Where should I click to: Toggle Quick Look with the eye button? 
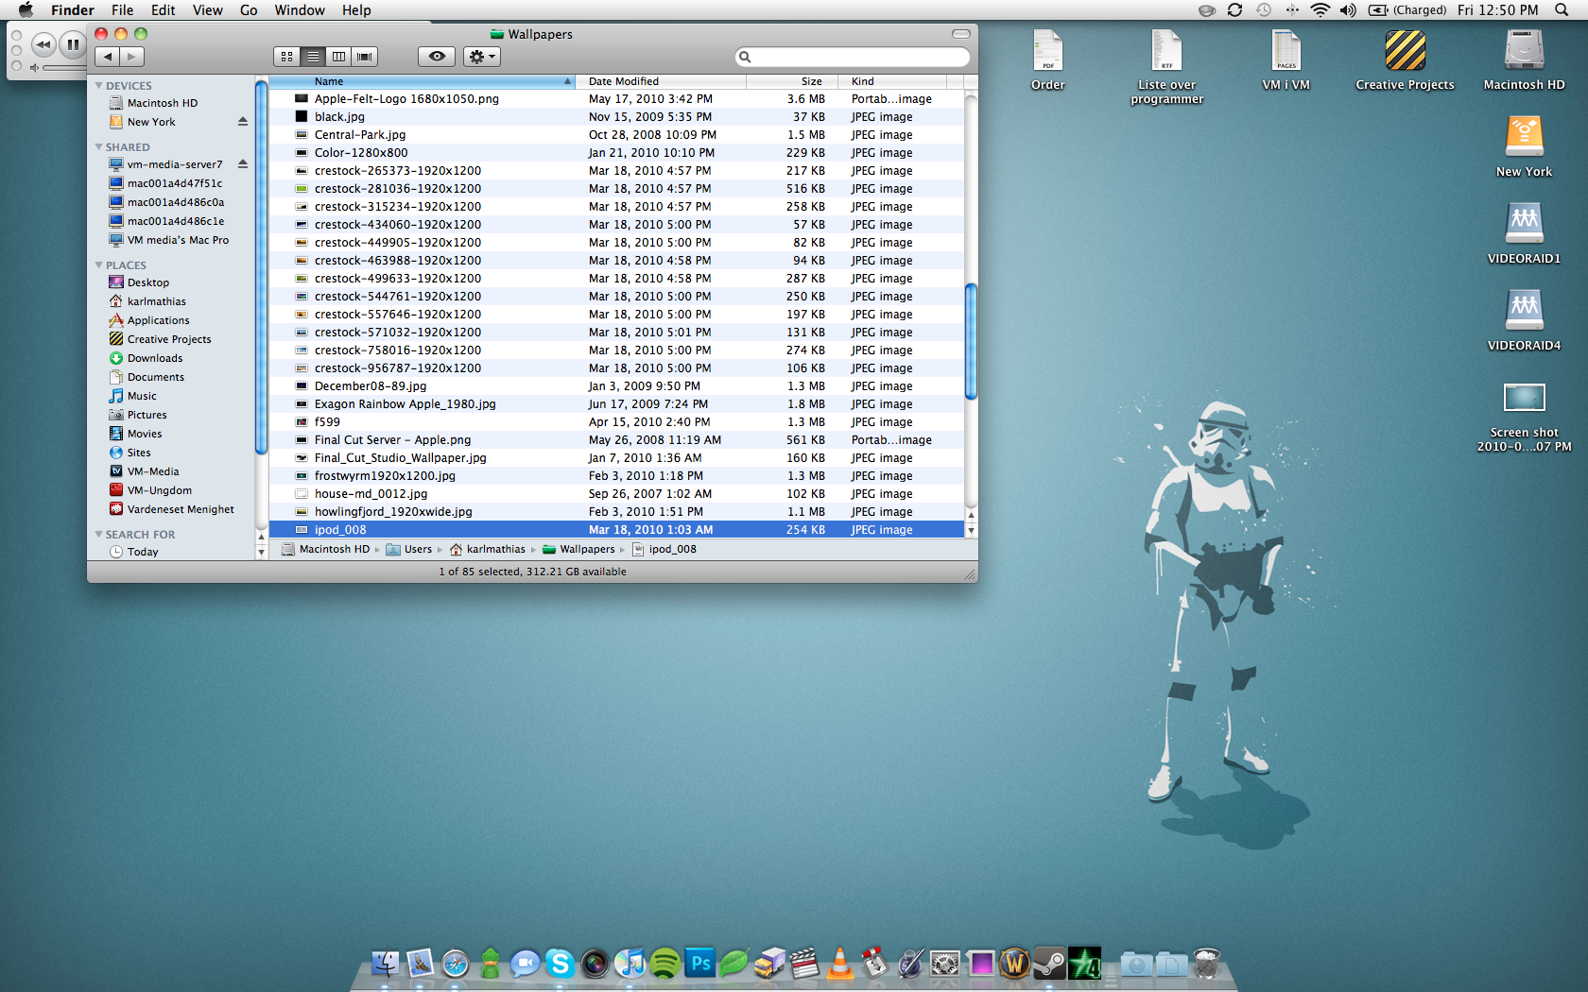437,57
